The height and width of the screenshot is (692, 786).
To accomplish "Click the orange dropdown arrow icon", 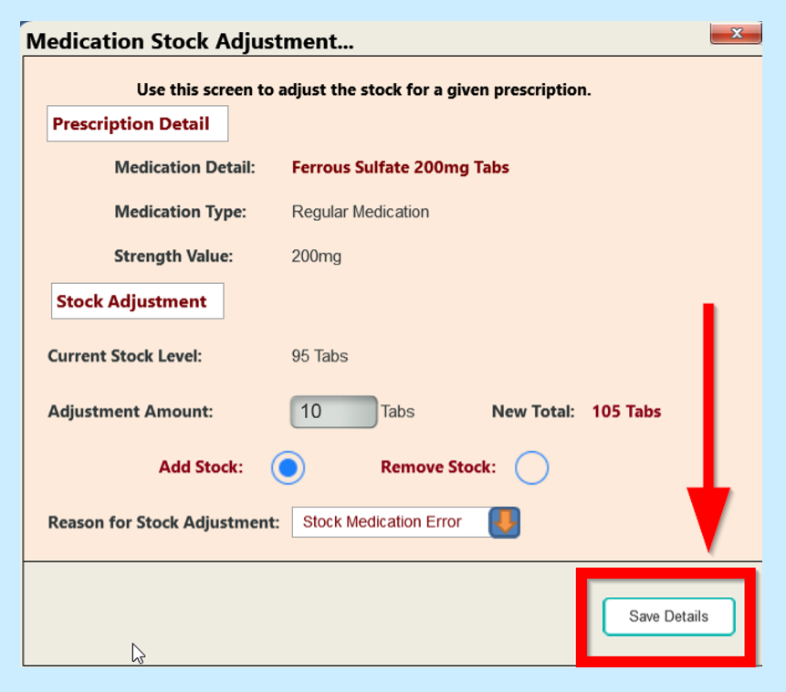I will tap(505, 522).
